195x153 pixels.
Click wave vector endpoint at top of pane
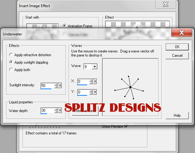pos(129,76)
